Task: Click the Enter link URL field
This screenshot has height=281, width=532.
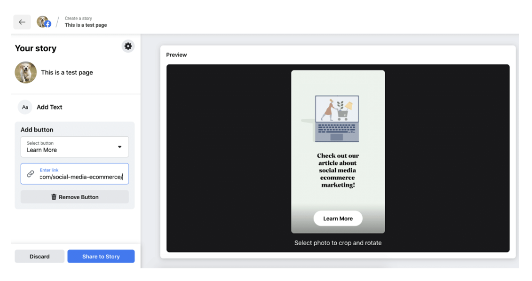Action: 75,174
